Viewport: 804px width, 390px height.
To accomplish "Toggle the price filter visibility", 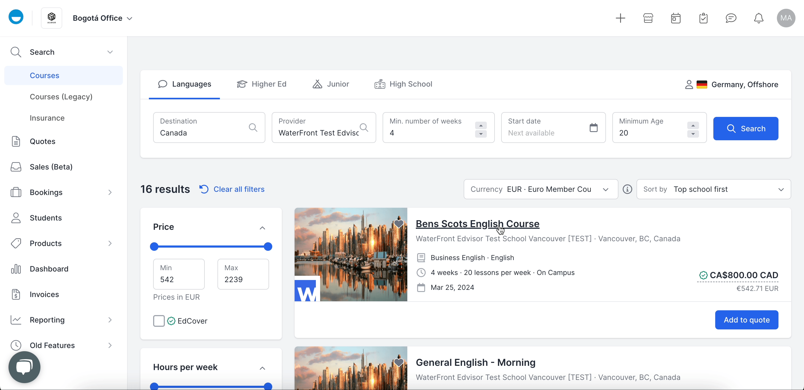I will point(262,227).
